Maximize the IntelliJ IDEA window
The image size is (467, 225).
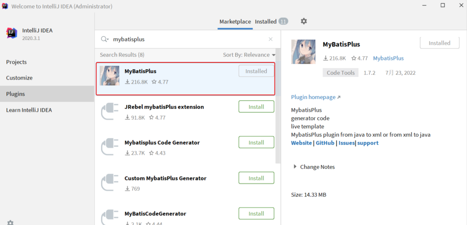pyautogui.click(x=443, y=5)
